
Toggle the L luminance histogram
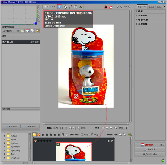[x=39, y=20]
